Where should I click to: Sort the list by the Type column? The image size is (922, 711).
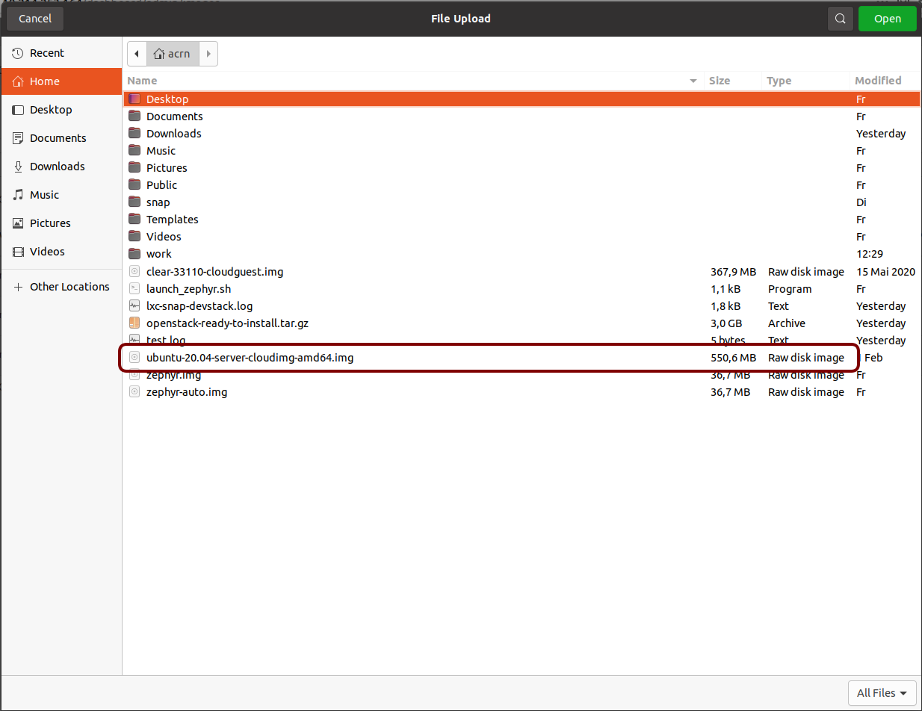pyautogui.click(x=806, y=81)
